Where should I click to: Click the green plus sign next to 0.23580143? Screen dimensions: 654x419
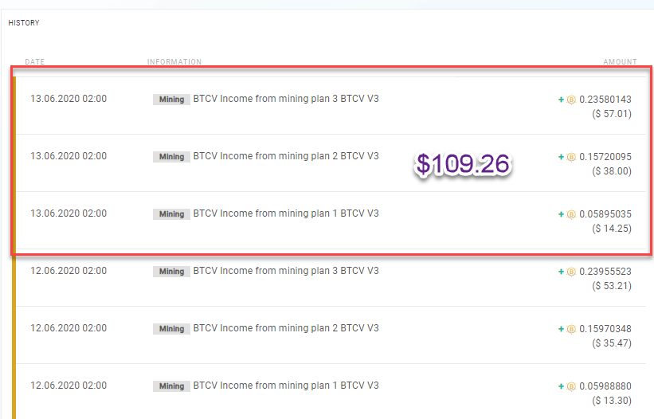[x=561, y=100]
